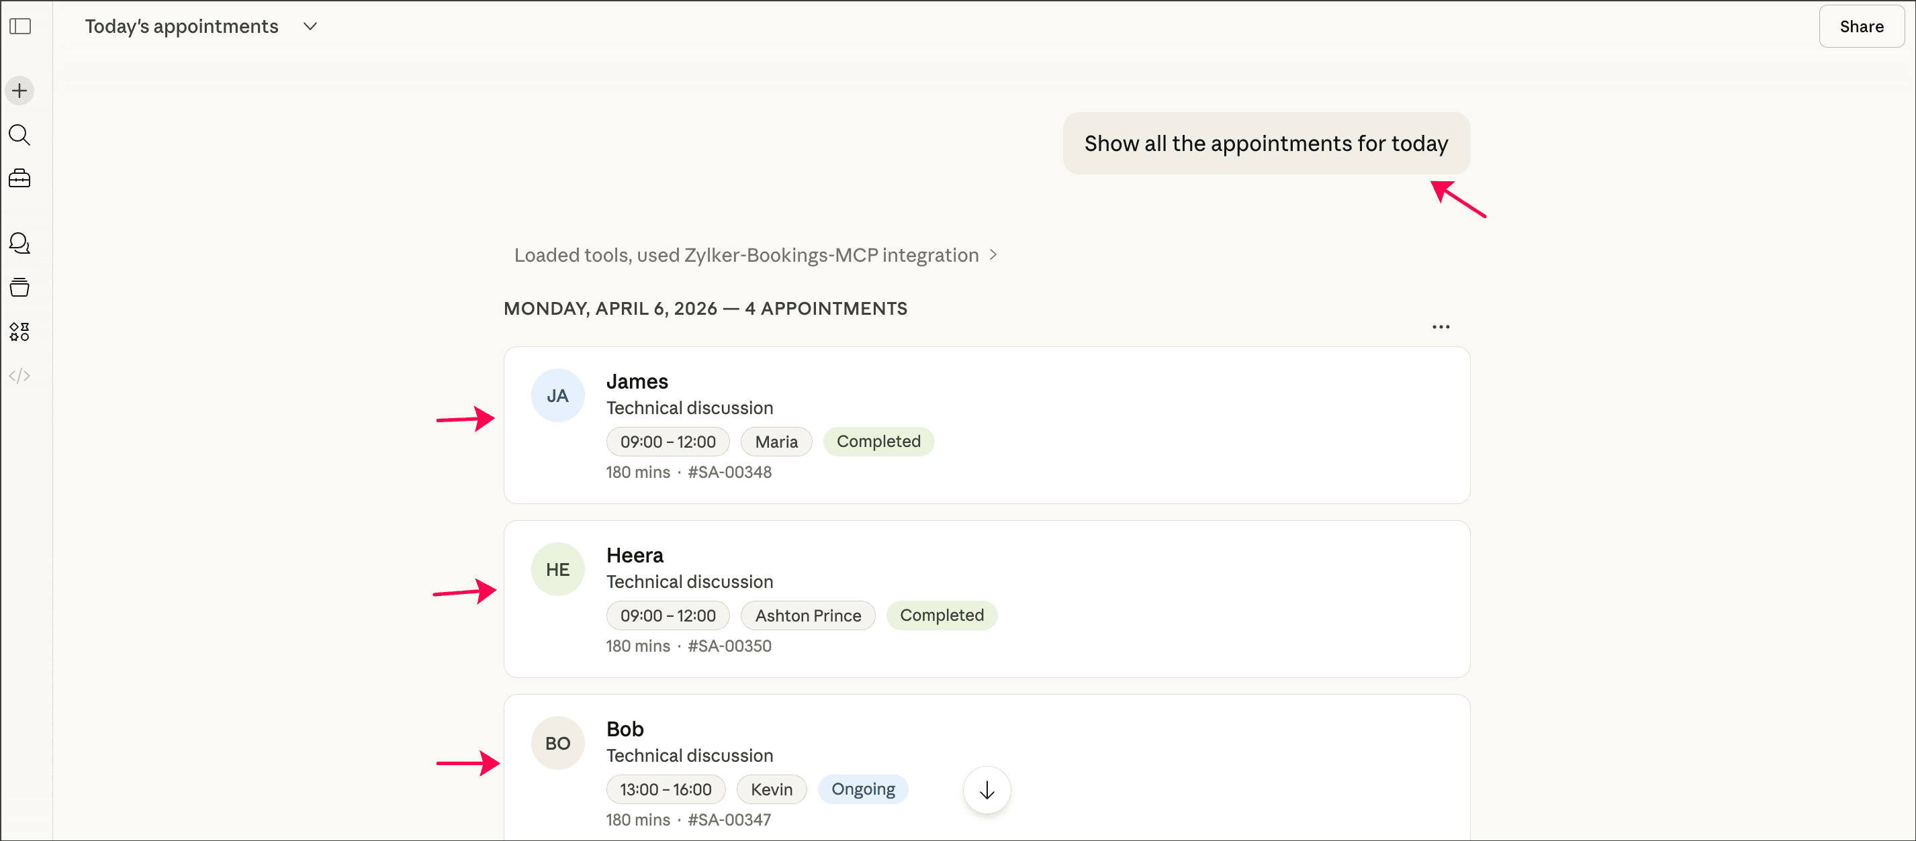Start a new chat with plus icon
Screen dimensions: 1916x841
coord(20,91)
